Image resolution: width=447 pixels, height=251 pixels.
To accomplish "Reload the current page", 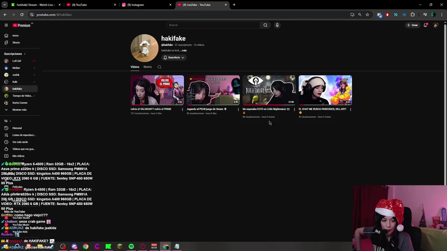I will pos(22,15).
